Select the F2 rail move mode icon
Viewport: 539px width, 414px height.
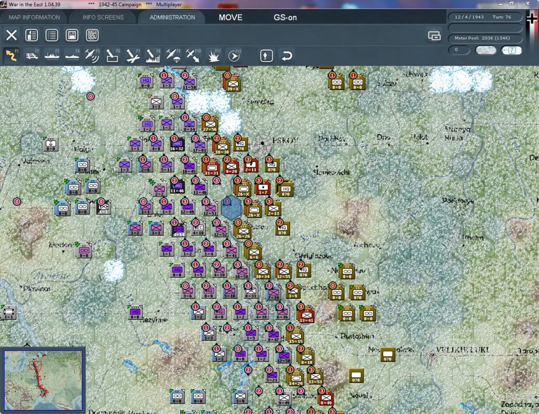[32, 55]
